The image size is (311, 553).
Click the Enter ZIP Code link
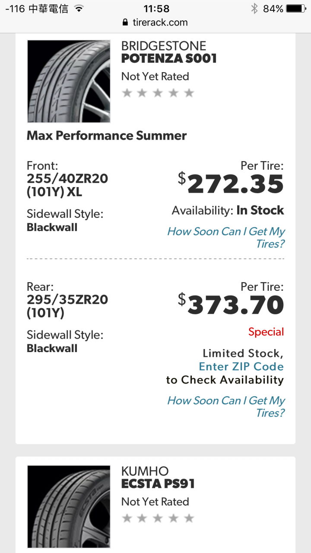[x=241, y=366]
